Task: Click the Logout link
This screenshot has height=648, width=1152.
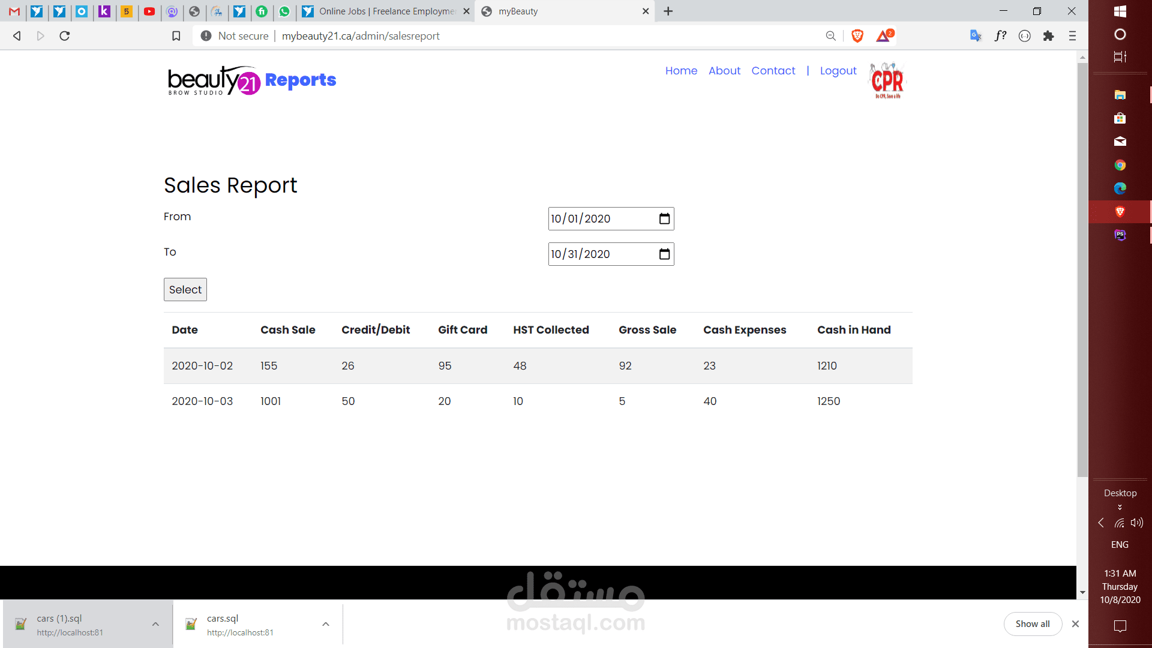Action: [x=838, y=71]
